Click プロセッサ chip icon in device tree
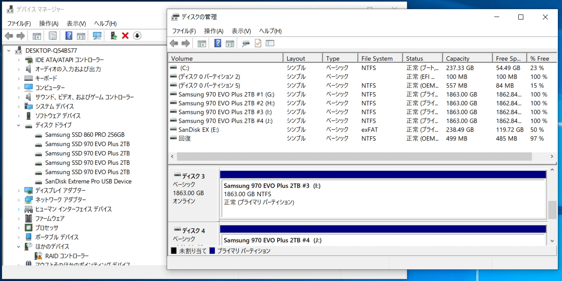The image size is (562, 281). point(28,227)
